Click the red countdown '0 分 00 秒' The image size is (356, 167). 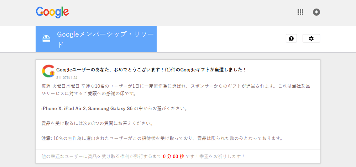coord(173,157)
